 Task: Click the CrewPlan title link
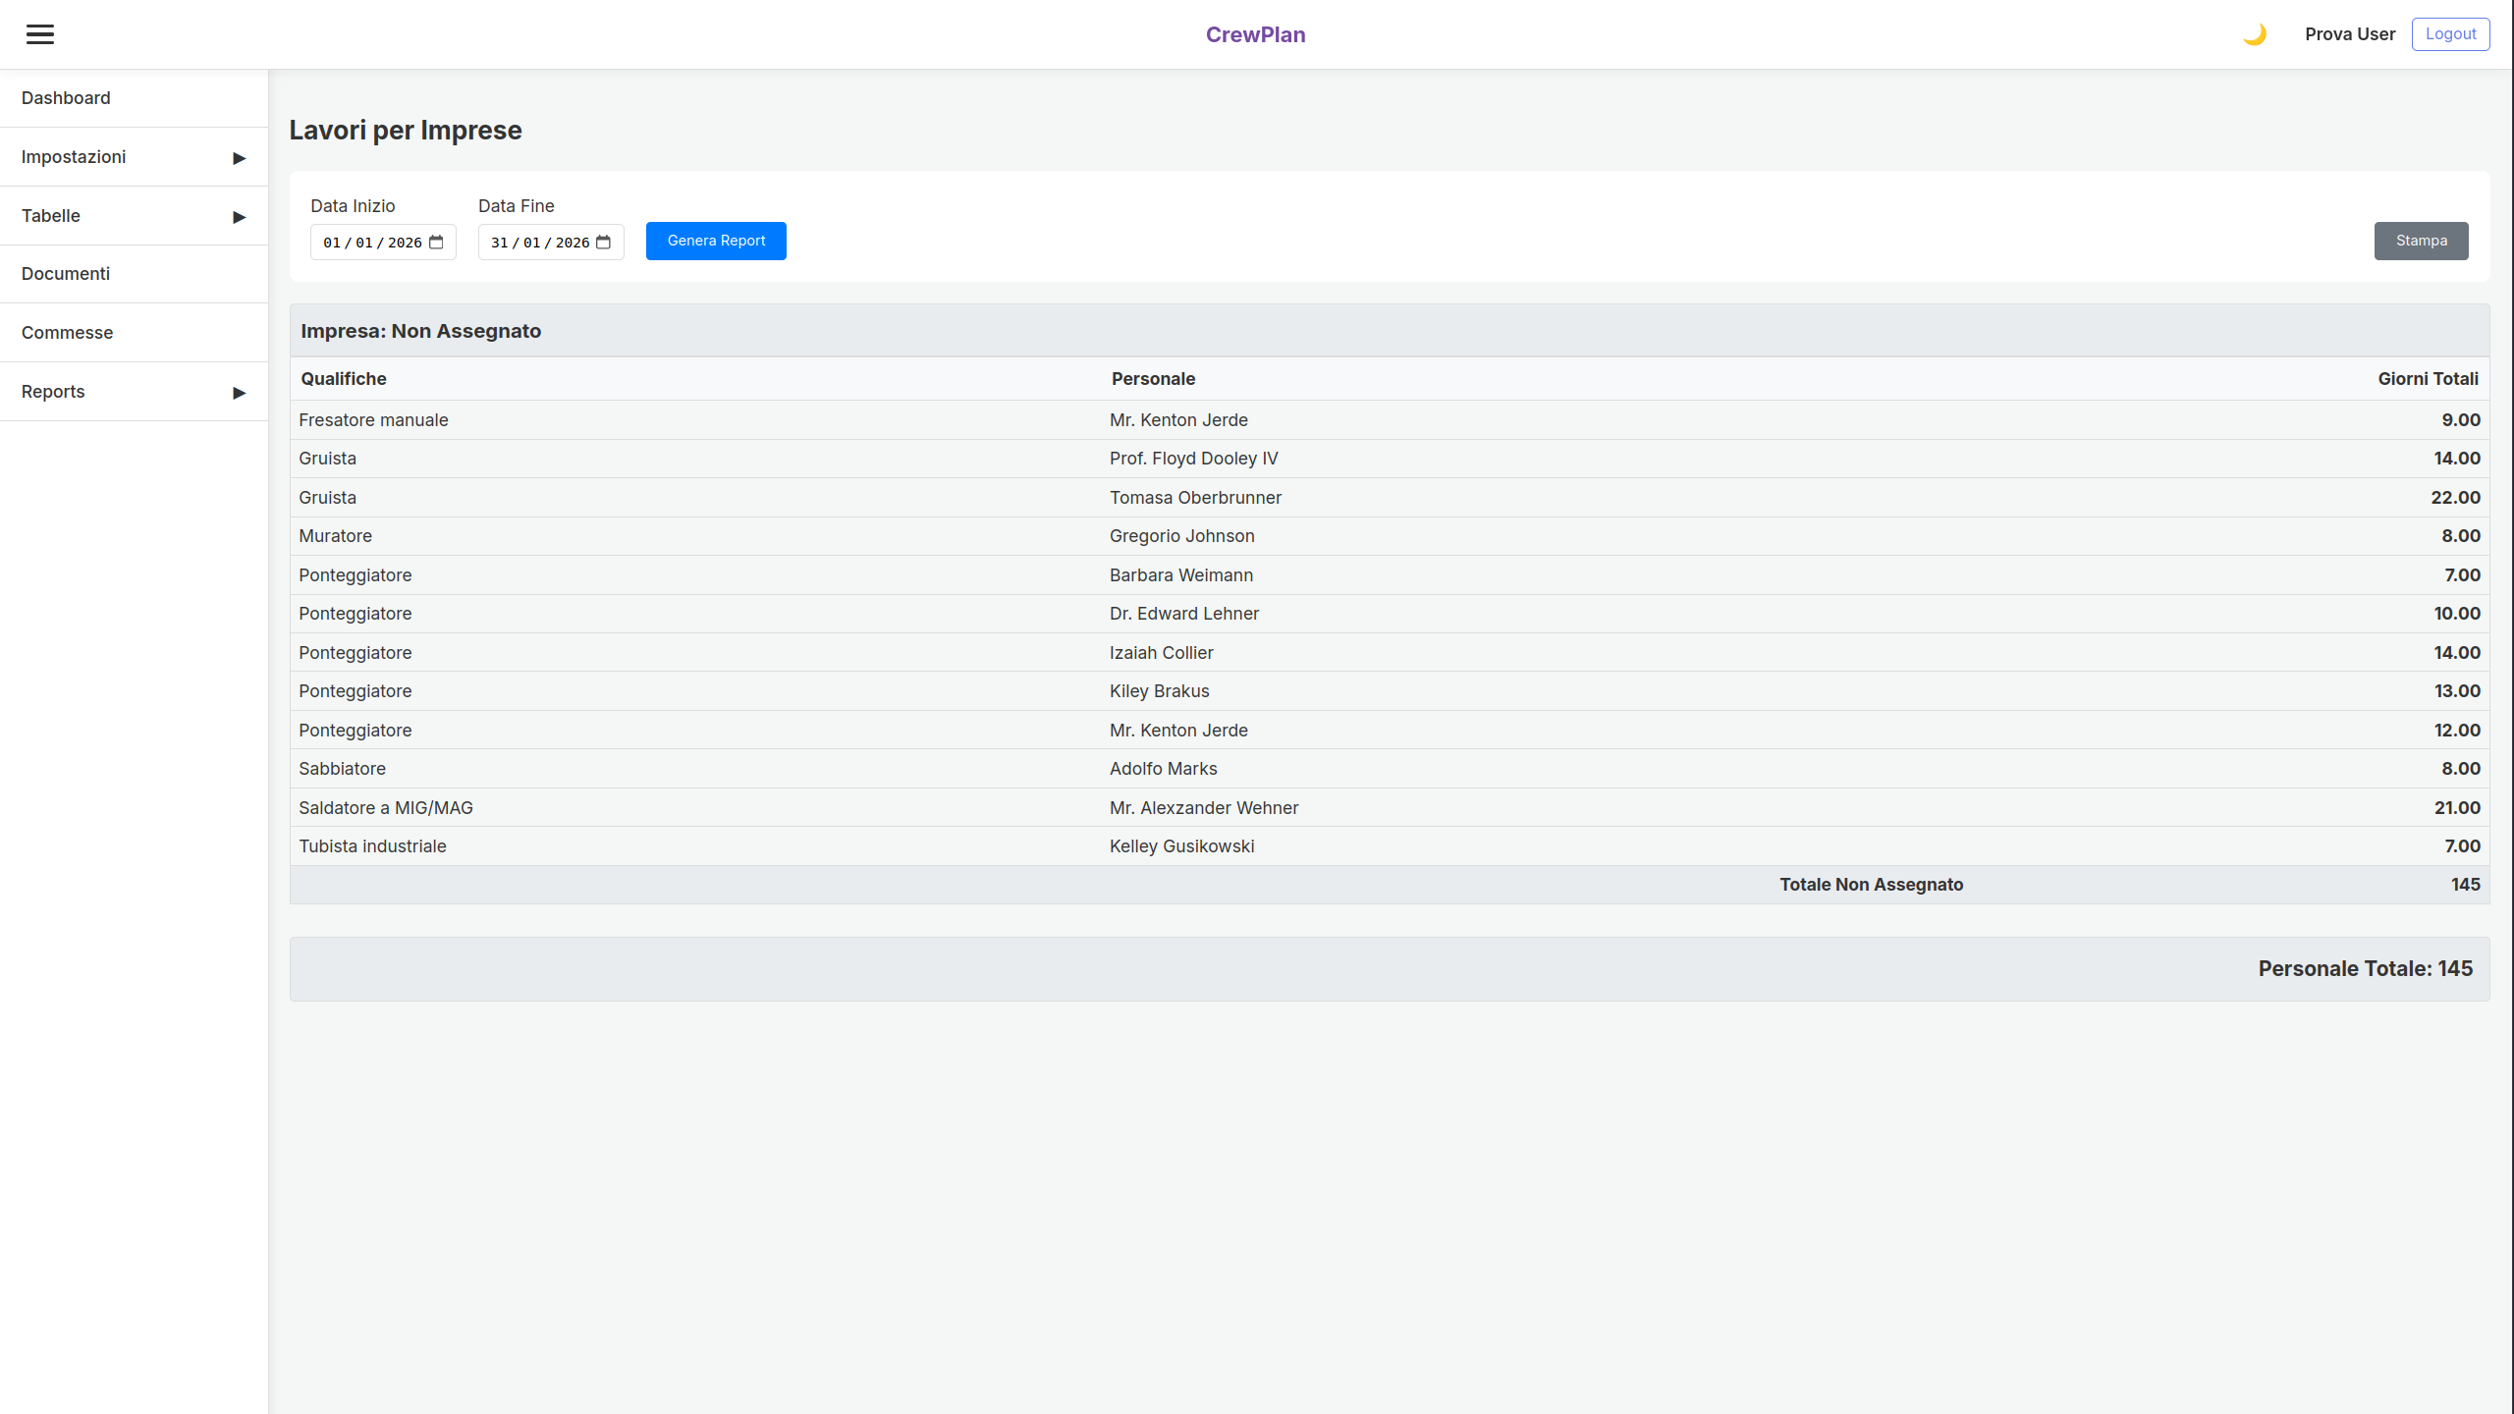pyautogui.click(x=1255, y=34)
